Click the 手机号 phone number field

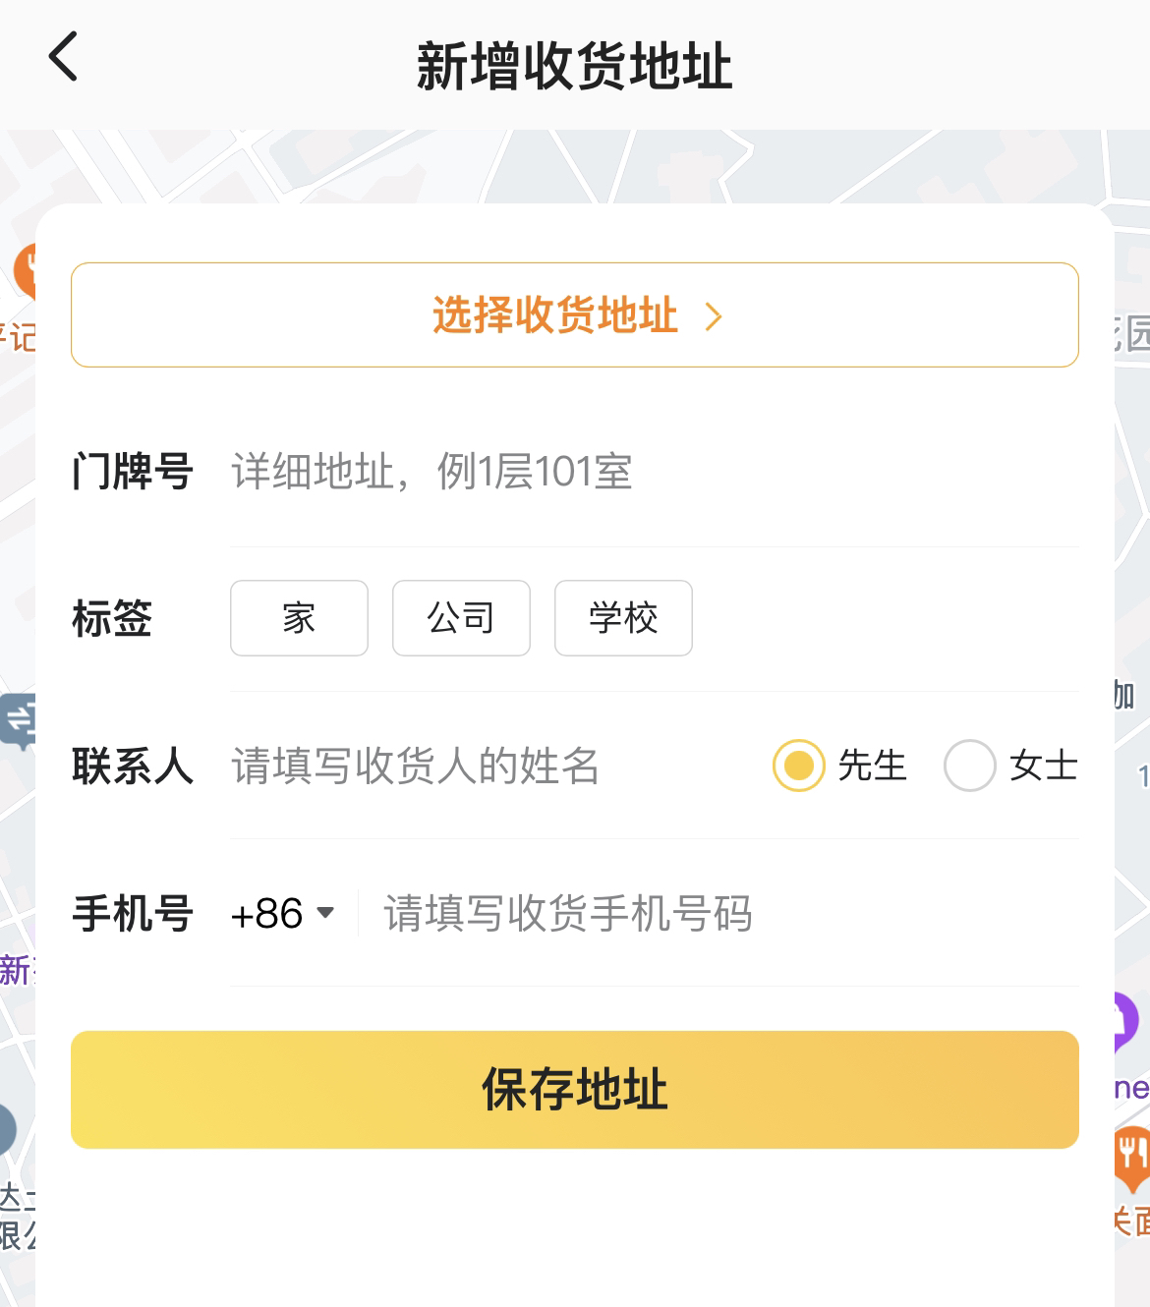pos(718,914)
